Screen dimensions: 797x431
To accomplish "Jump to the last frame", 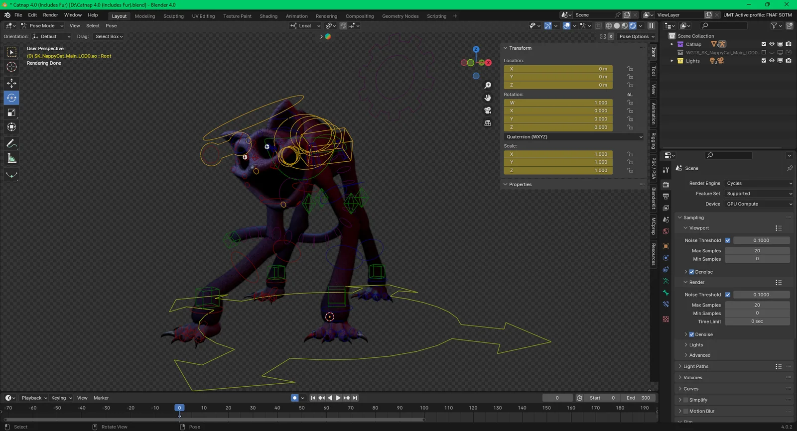I will pos(355,398).
